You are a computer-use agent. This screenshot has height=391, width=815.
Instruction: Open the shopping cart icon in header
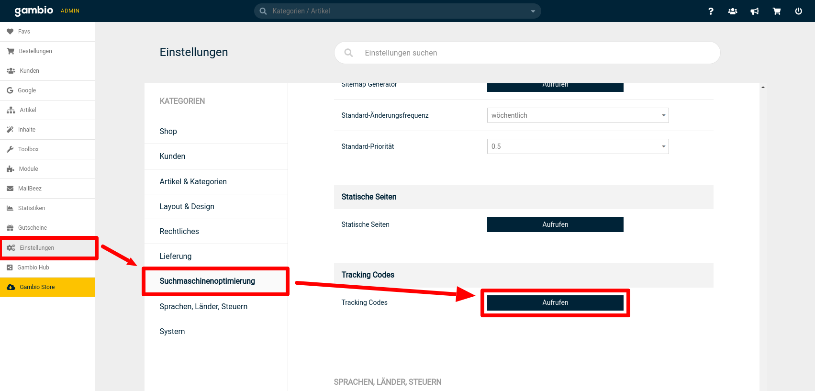(x=777, y=11)
